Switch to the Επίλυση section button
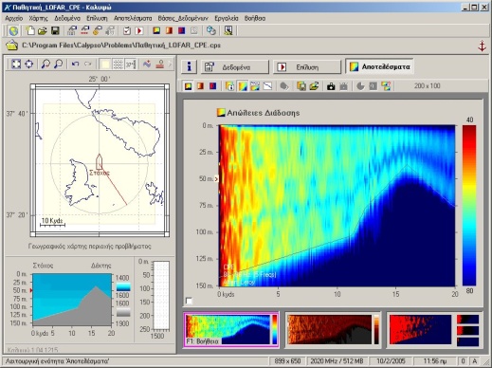The width and height of the screenshot is (492, 368). [x=307, y=67]
